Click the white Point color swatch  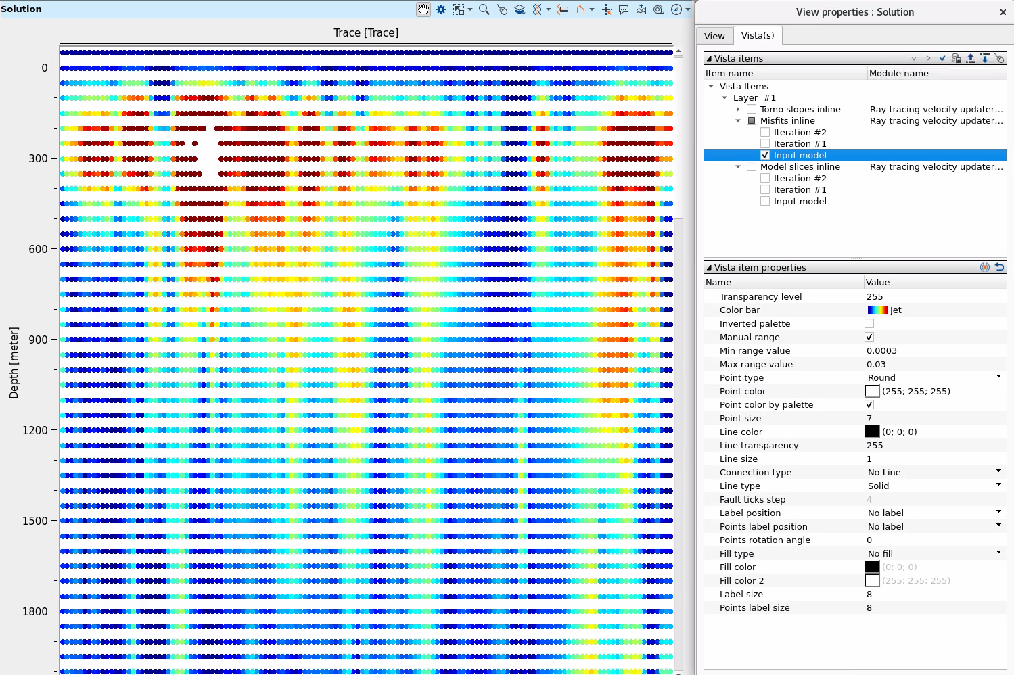(x=873, y=391)
